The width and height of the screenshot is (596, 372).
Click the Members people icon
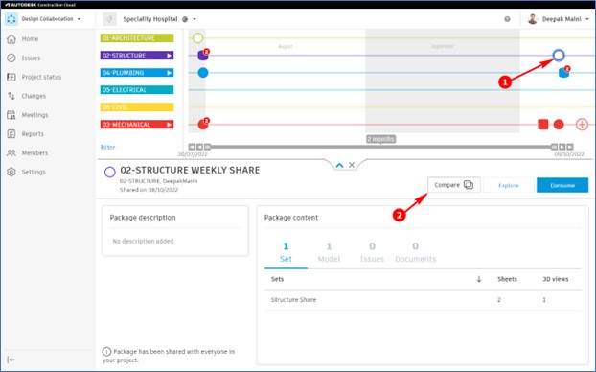click(11, 152)
